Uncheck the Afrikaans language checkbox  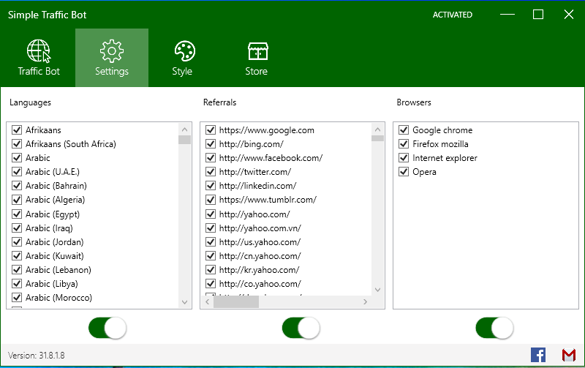(17, 130)
